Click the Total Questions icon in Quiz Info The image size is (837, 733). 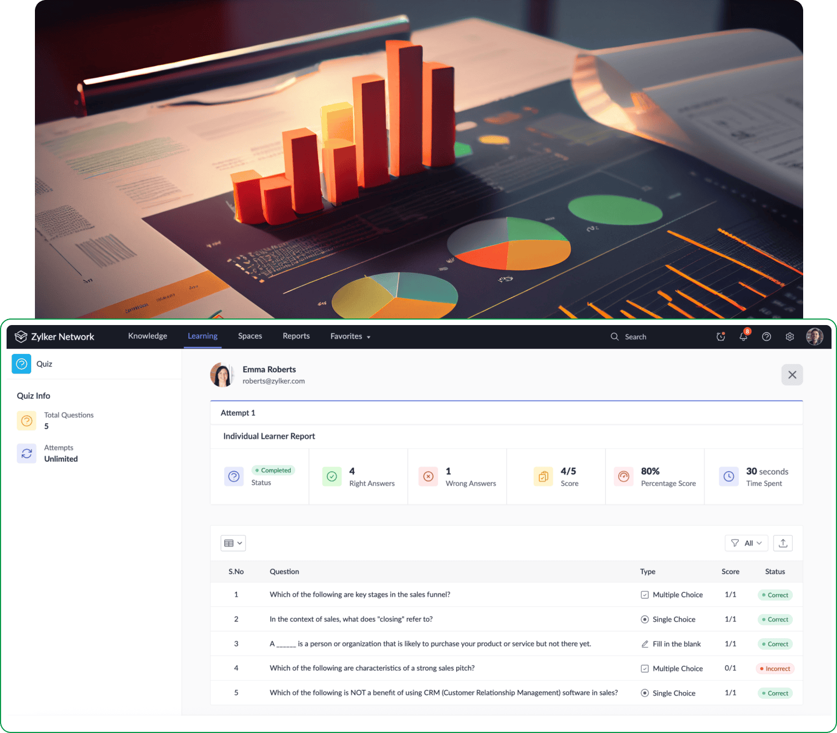[x=26, y=420]
